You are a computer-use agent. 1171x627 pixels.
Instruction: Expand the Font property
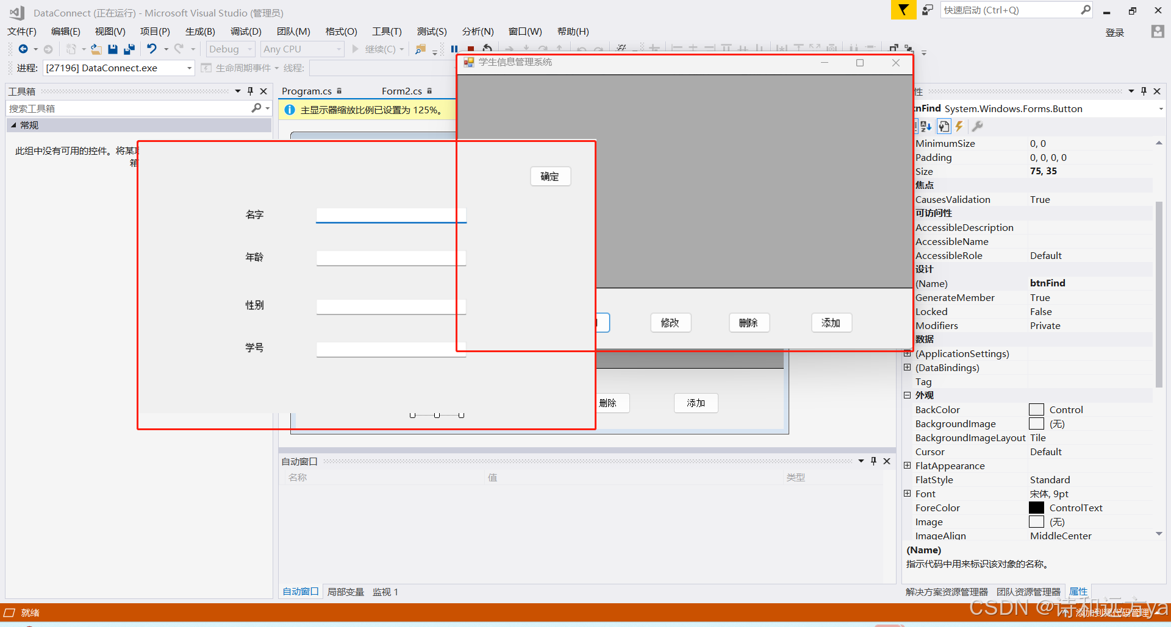pos(907,494)
